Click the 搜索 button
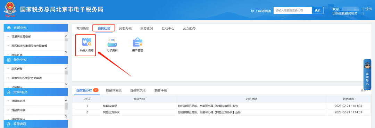 point(317,10)
